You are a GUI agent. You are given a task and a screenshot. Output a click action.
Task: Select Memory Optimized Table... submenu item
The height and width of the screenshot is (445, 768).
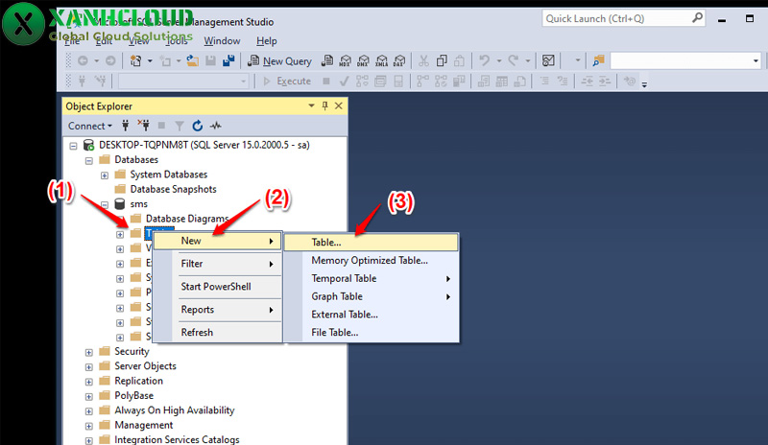[x=372, y=261]
